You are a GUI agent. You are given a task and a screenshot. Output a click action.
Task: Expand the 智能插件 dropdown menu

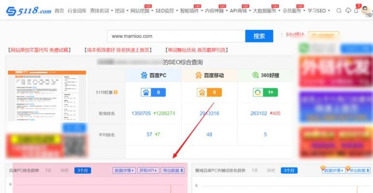tap(191, 11)
